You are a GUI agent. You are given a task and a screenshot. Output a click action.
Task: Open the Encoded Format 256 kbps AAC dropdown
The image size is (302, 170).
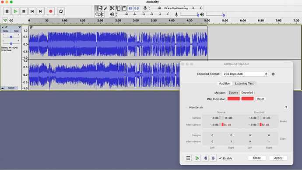(246, 74)
